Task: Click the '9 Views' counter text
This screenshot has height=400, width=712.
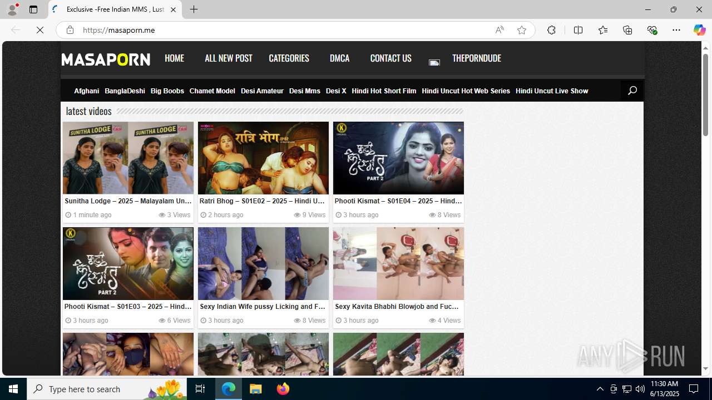Action: (x=314, y=215)
